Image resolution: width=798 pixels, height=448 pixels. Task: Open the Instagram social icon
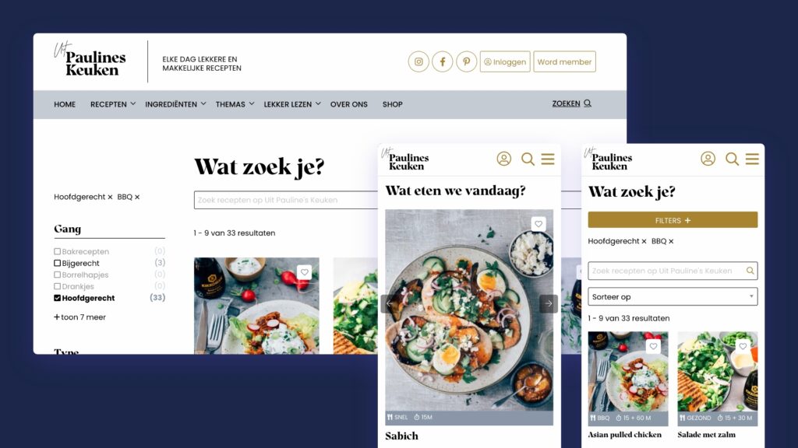click(x=418, y=62)
